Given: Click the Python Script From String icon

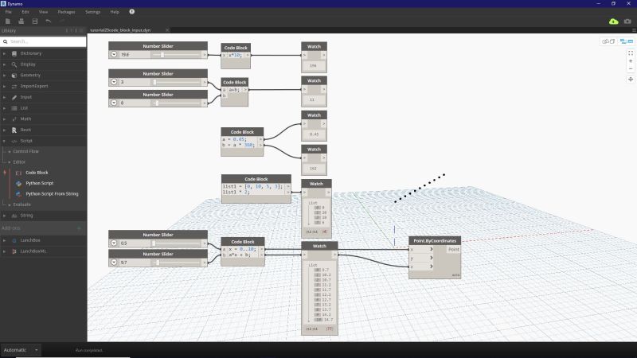Looking at the screenshot, I should (x=18, y=194).
